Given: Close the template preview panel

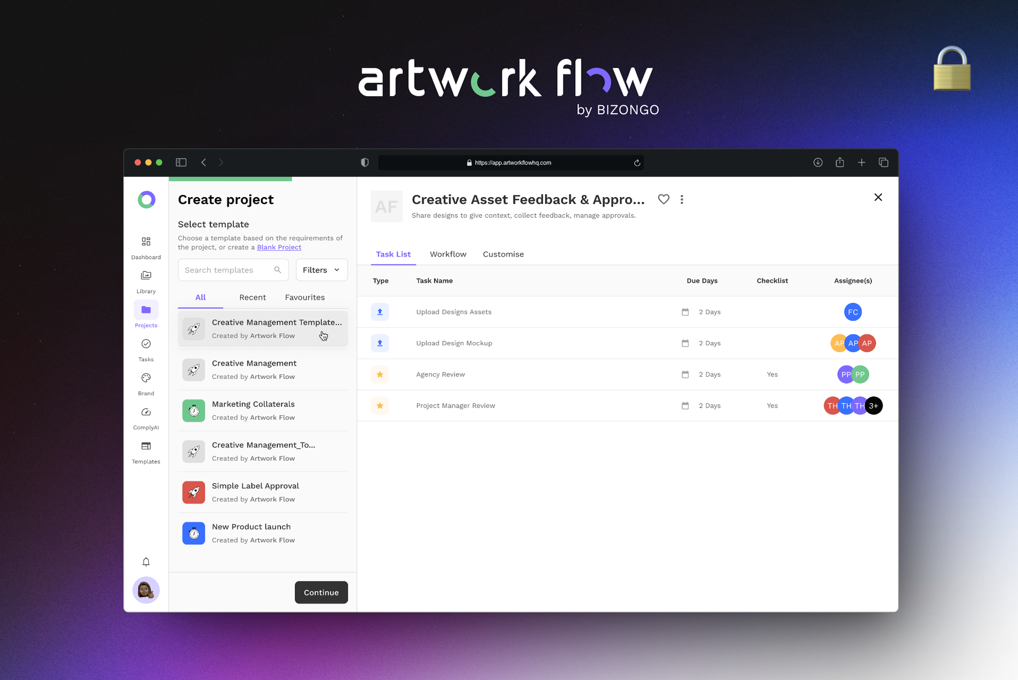Looking at the screenshot, I should pyautogui.click(x=878, y=197).
